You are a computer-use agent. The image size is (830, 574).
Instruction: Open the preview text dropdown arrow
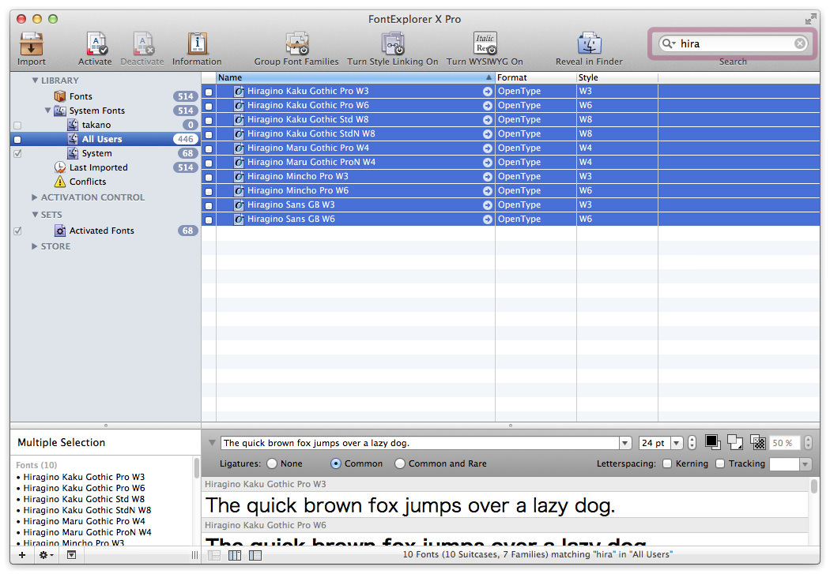point(625,443)
